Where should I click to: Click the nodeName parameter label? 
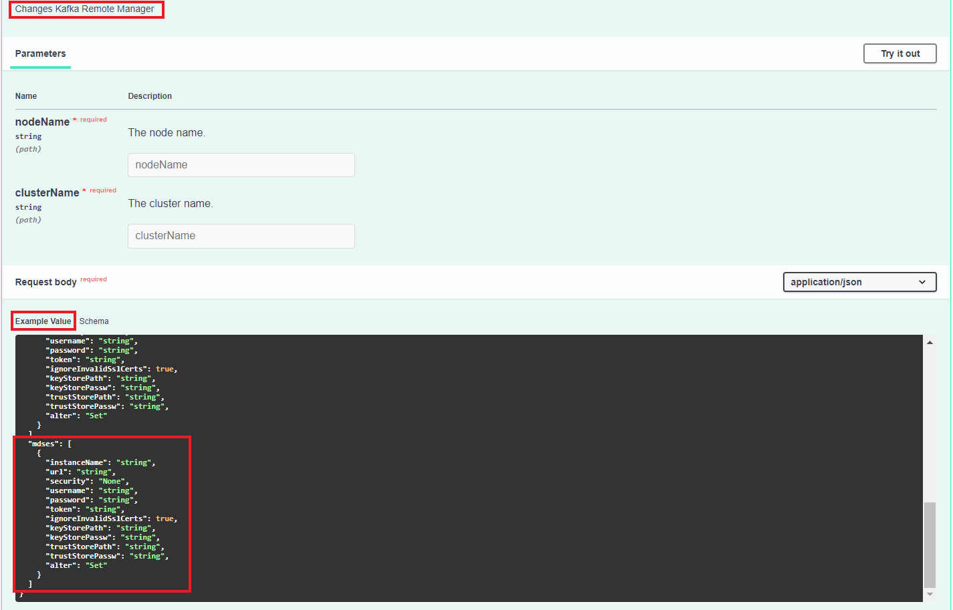point(42,122)
